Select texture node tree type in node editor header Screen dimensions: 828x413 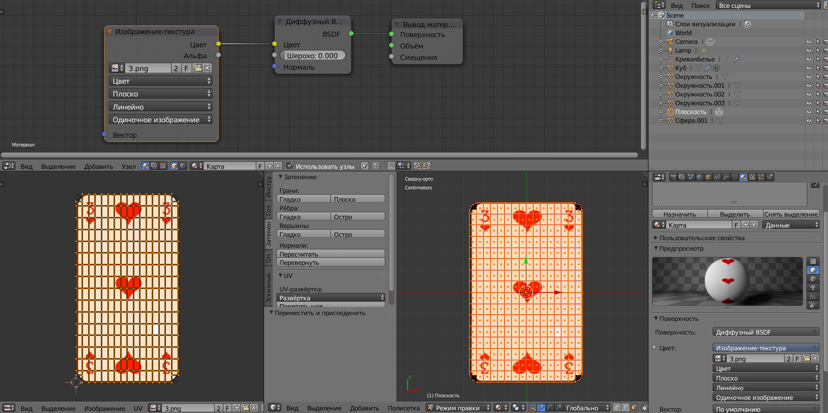pos(163,166)
